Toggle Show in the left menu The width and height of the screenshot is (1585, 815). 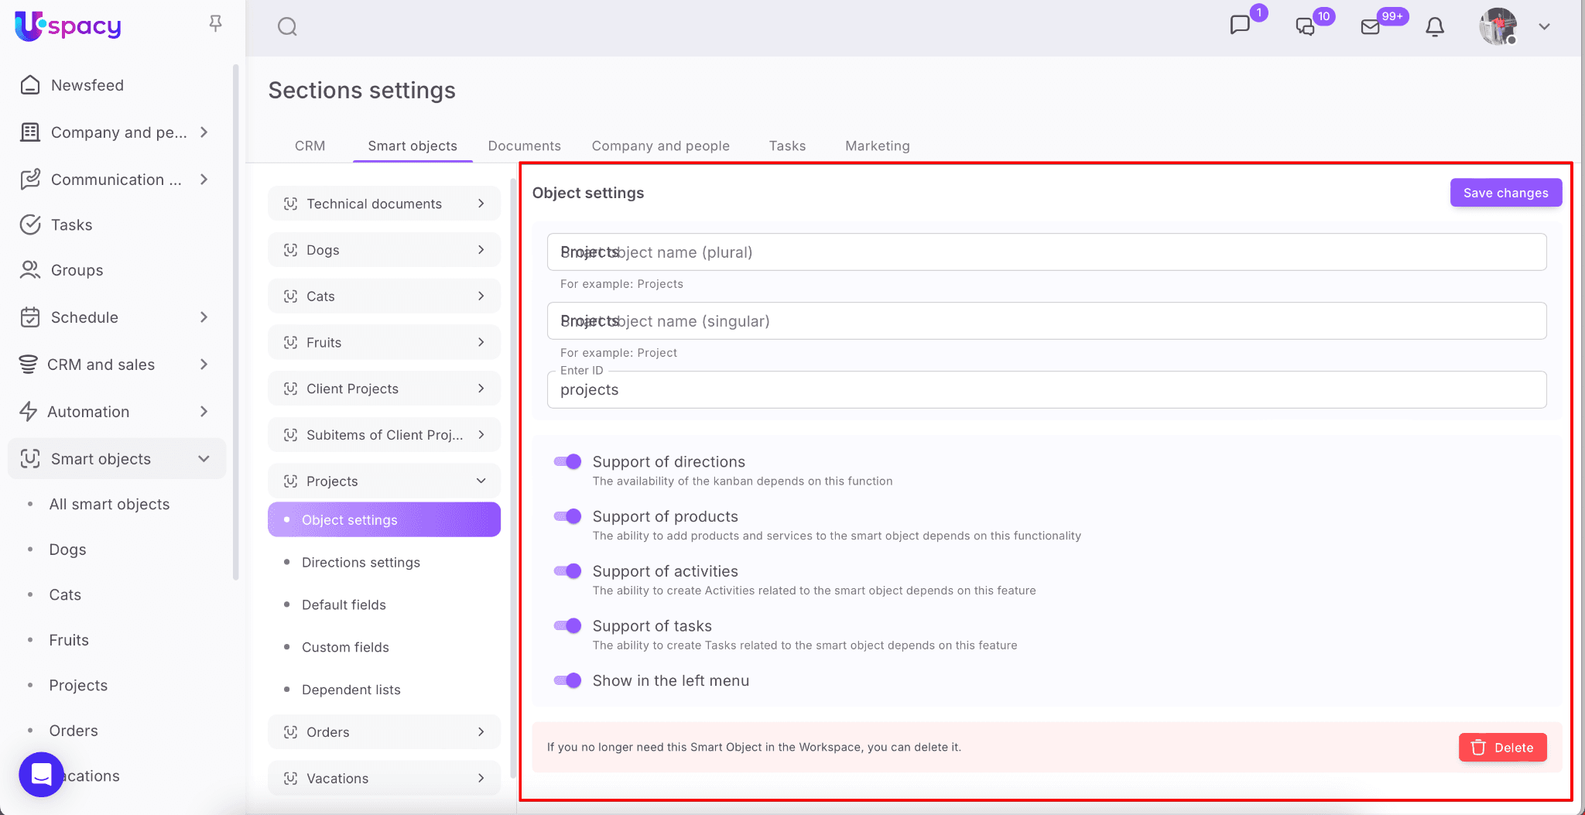[567, 681]
